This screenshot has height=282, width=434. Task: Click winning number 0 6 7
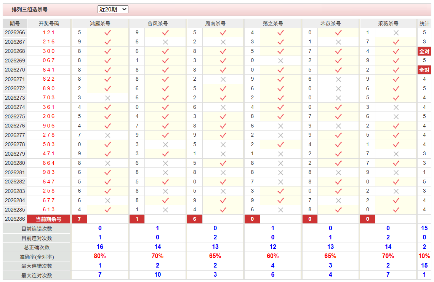(x=49, y=60)
